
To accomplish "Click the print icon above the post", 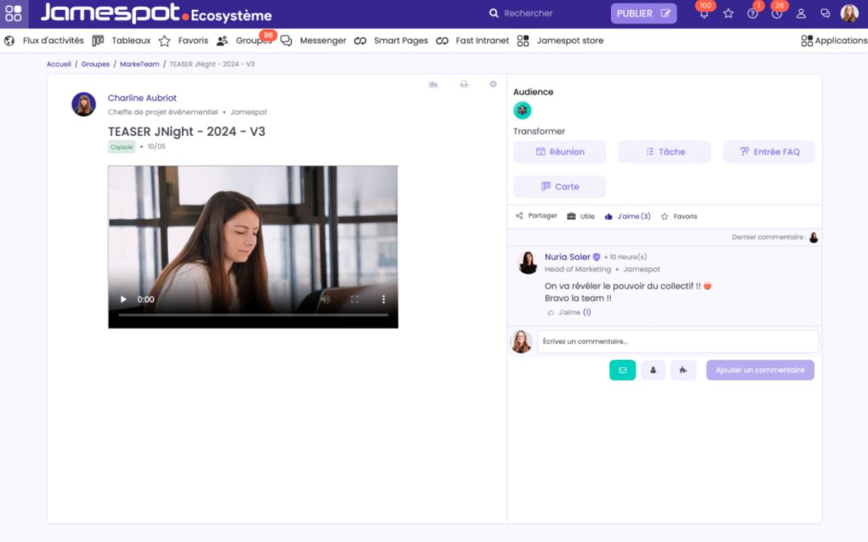I will coord(464,84).
